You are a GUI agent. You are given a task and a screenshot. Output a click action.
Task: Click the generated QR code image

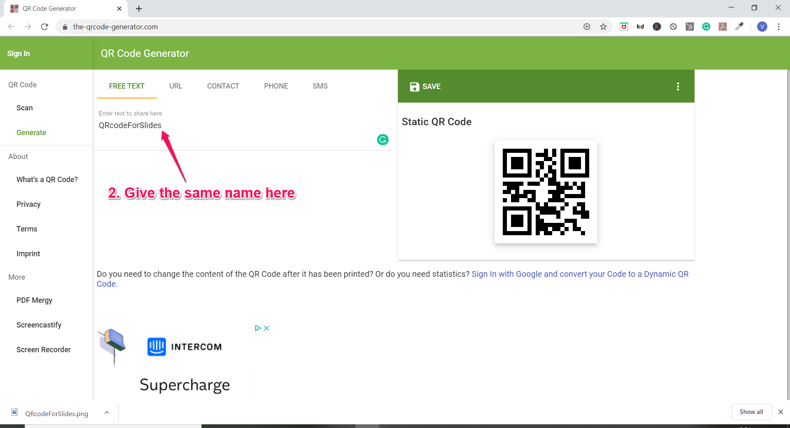546,192
